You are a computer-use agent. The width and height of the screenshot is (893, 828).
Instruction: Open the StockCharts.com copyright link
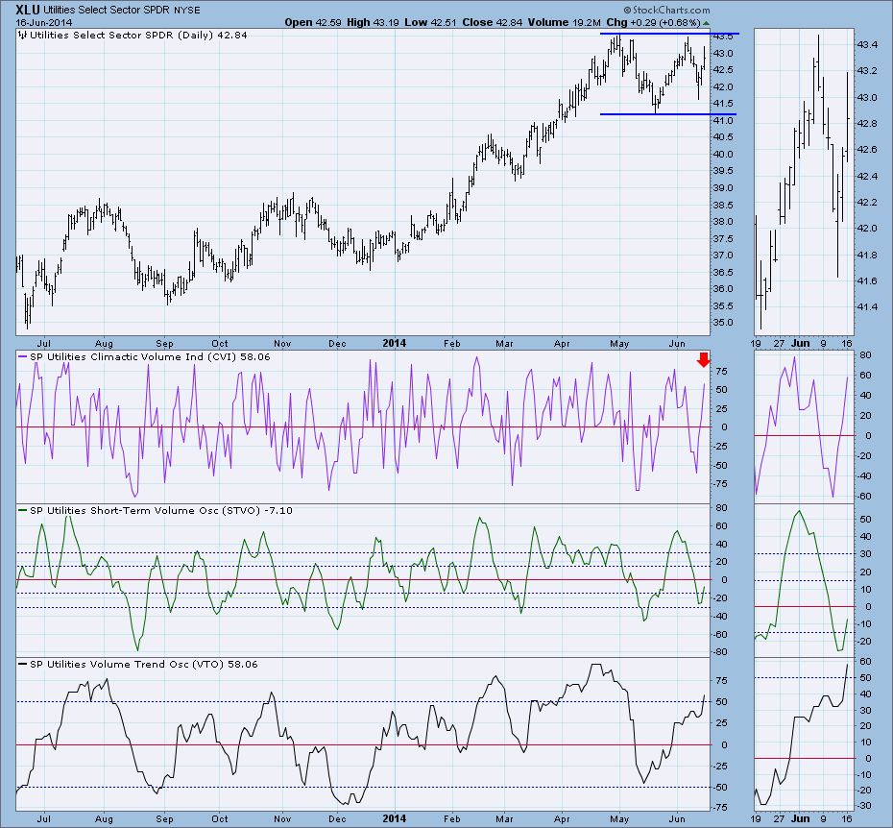pos(666,10)
